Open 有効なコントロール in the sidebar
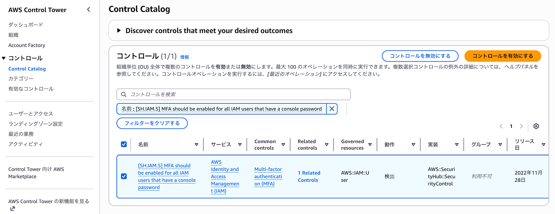The height and width of the screenshot is (214, 555). (x=31, y=89)
